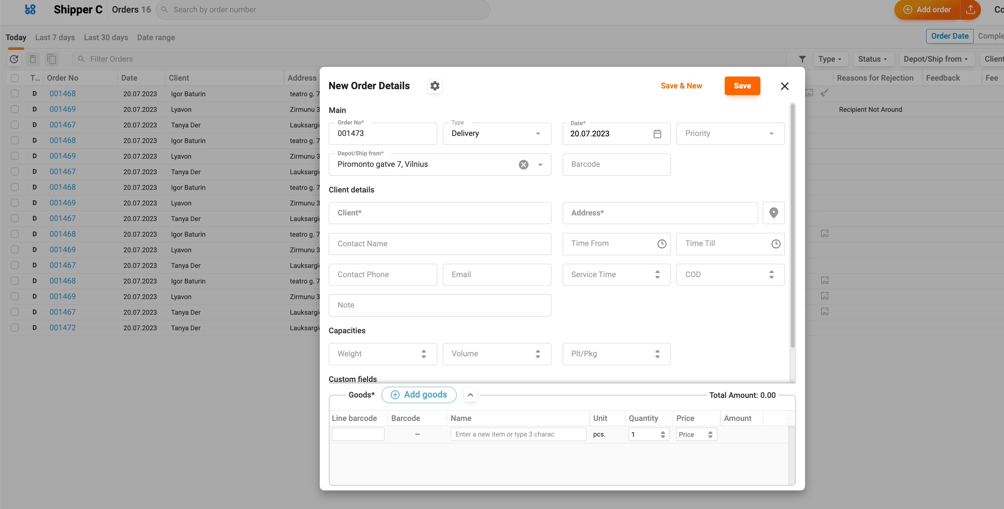The image size is (1004, 509).
Task: Select the Date range tab
Action: click(x=156, y=38)
